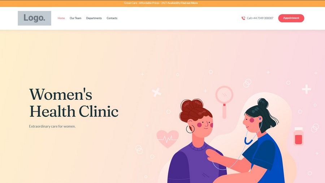Click the large white plus sign near the doctor
The image size is (325, 183).
click(x=306, y=89)
